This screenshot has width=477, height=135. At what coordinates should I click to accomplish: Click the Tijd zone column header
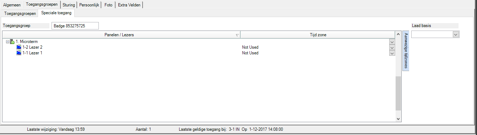(318, 35)
